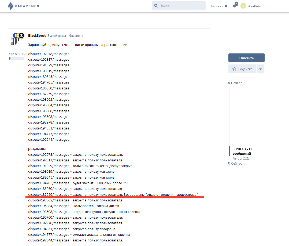Click the star icon in Подписка button

pos(234,69)
